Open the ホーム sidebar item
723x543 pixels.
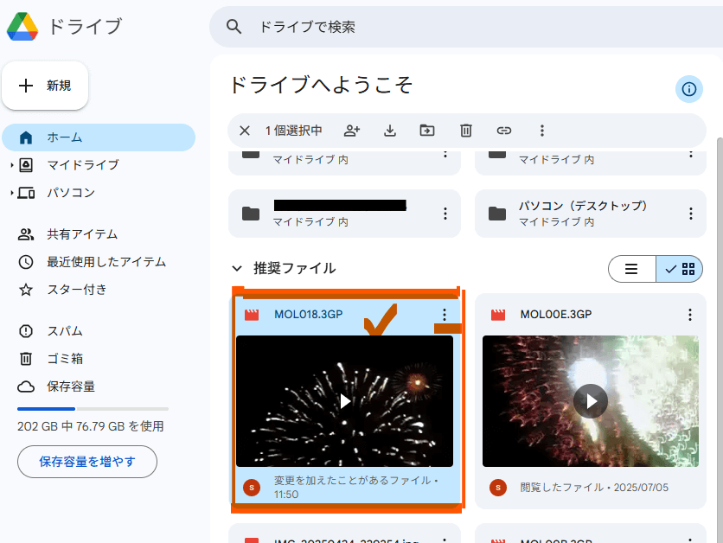pos(99,137)
